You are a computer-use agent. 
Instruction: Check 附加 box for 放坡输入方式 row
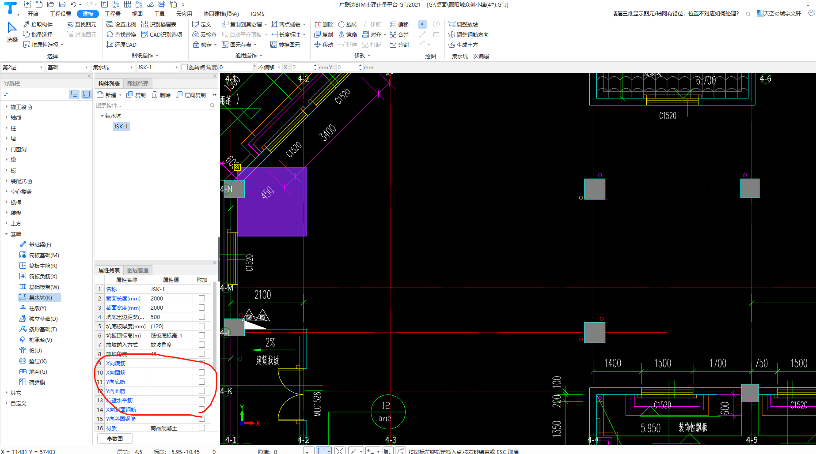(202, 345)
